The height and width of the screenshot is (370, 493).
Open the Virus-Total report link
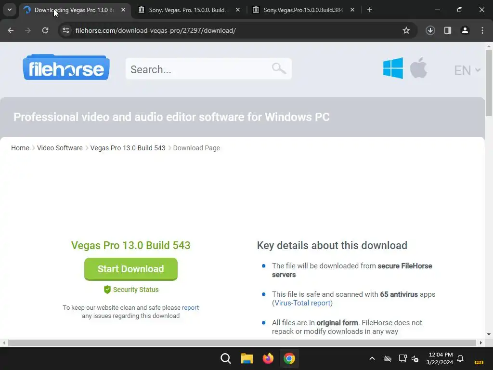(x=302, y=303)
